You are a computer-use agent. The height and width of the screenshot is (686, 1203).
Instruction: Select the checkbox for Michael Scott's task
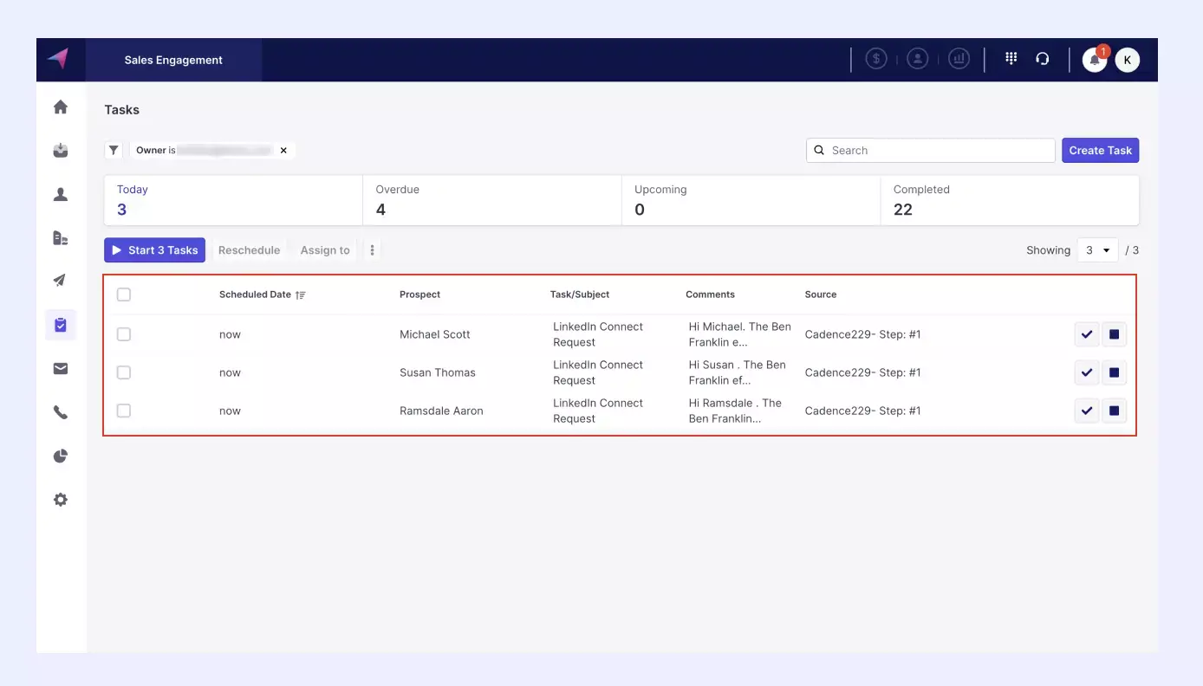[123, 334]
